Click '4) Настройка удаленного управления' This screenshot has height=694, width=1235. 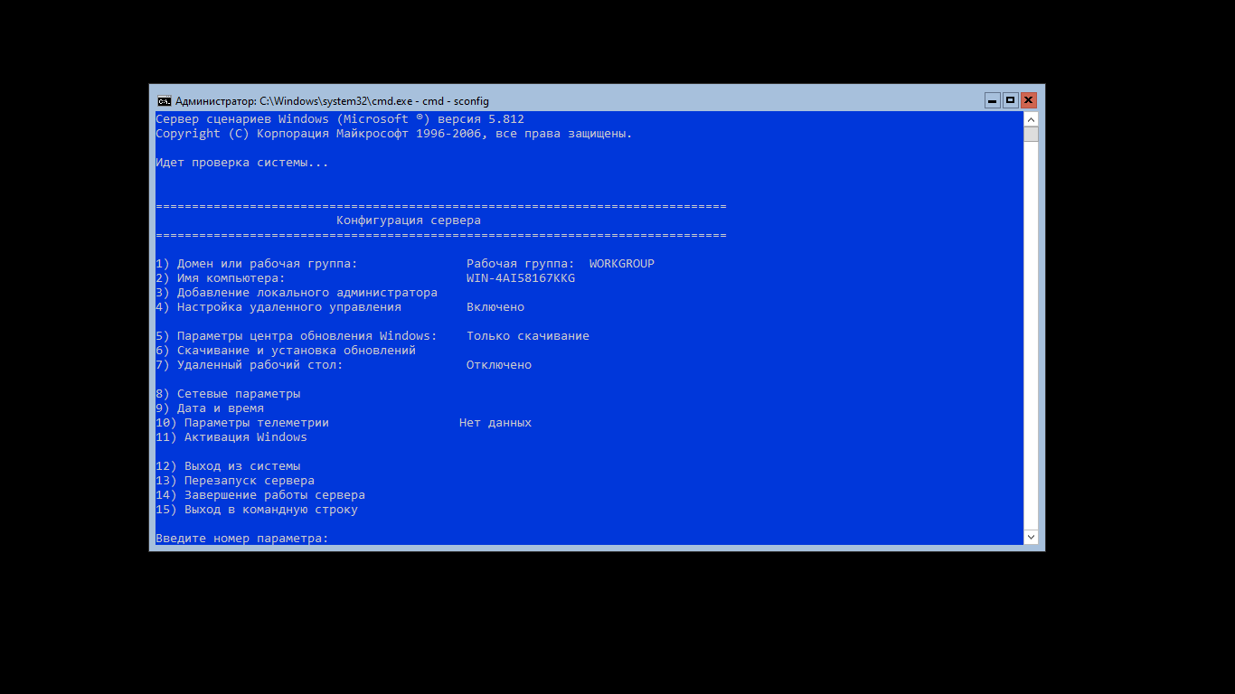click(278, 307)
